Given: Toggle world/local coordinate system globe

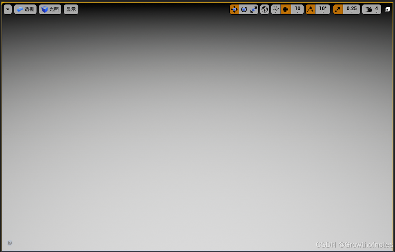Looking at the screenshot, I should [x=265, y=9].
